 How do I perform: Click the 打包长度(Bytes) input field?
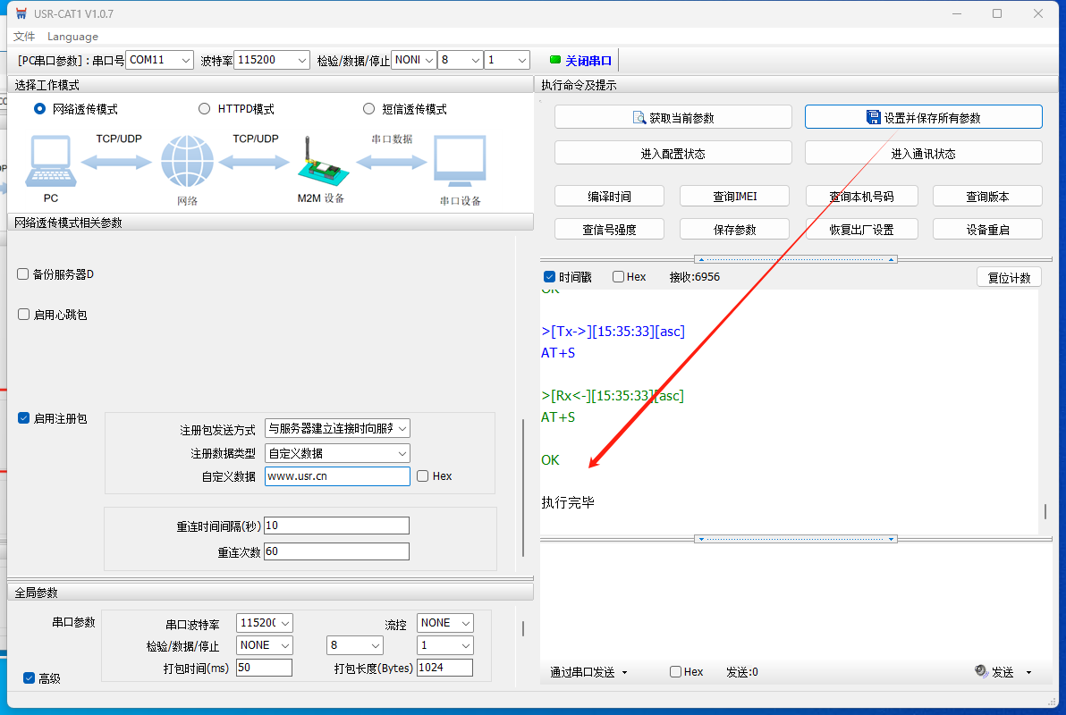point(445,668)
